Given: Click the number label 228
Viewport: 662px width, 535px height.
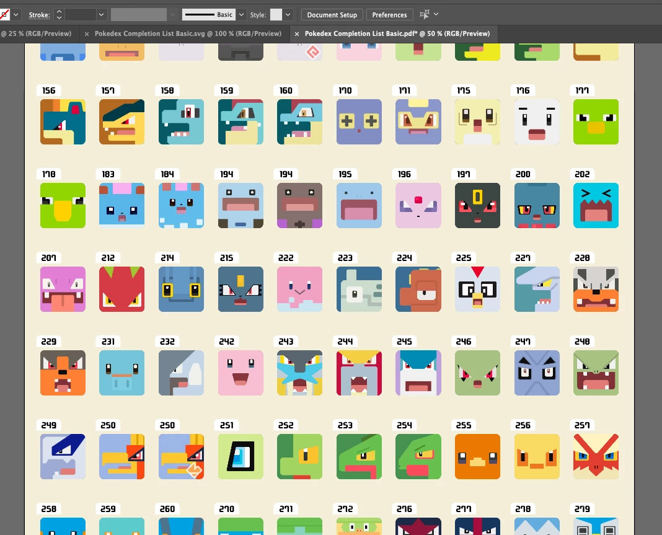Looking at the screenshot, I should pyautogui.click(x=582, y=257).
